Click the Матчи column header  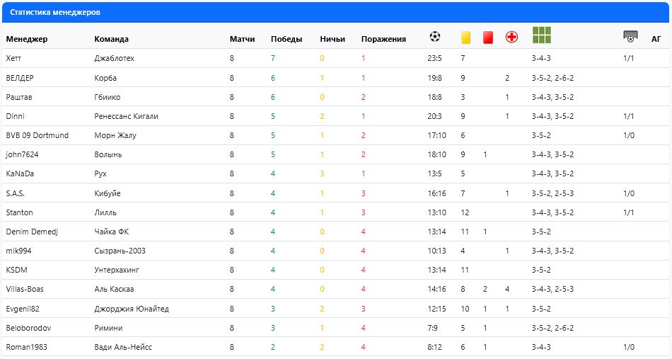242,39
